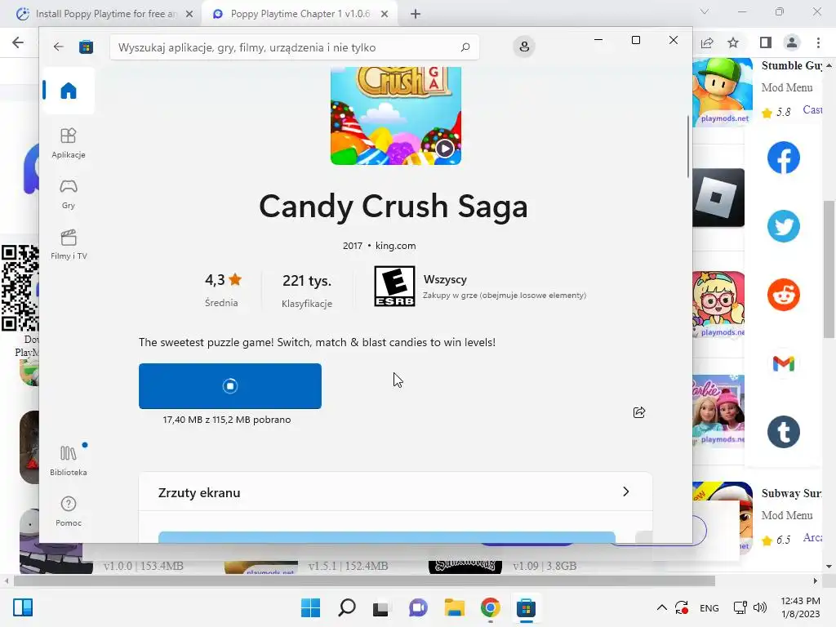The height and width of the screenshot is (627, 836).
Task: Share via Tumblr on webpage
Action: coord(783,431)
